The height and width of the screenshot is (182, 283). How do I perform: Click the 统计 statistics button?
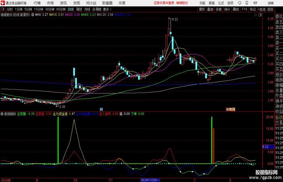click(227, 9)
